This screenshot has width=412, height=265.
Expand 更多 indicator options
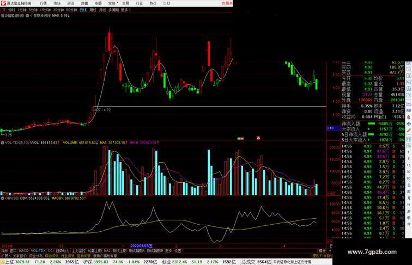[168, 251]
